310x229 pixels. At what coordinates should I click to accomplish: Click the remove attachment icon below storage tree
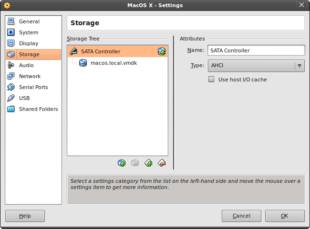tap(135, 163)
